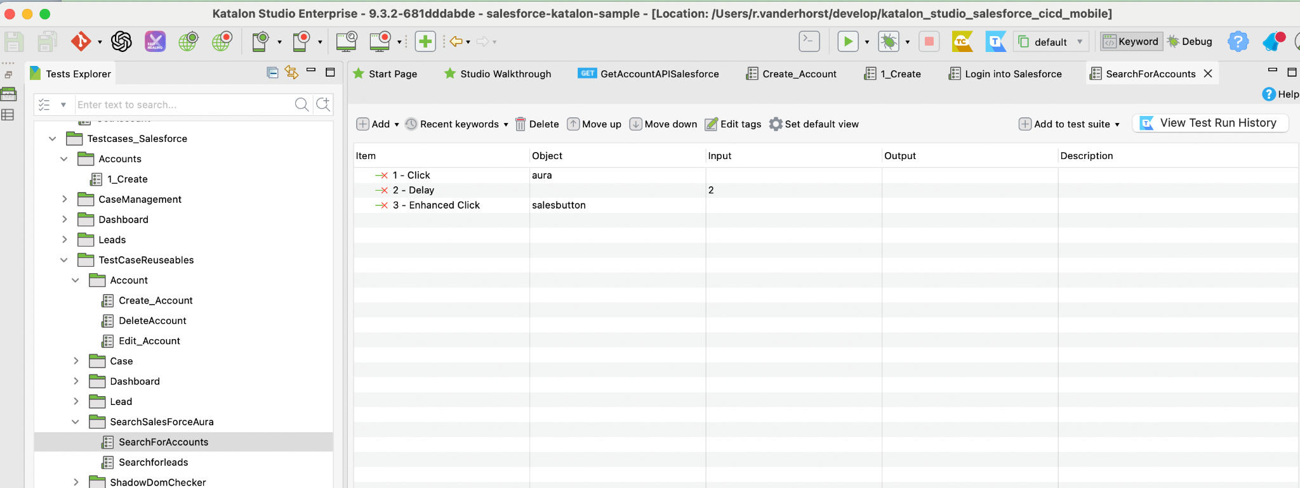Screen dimensions: 1300x488
Task: Switch to Debug perspective
Action: [x=1190, y=42]
